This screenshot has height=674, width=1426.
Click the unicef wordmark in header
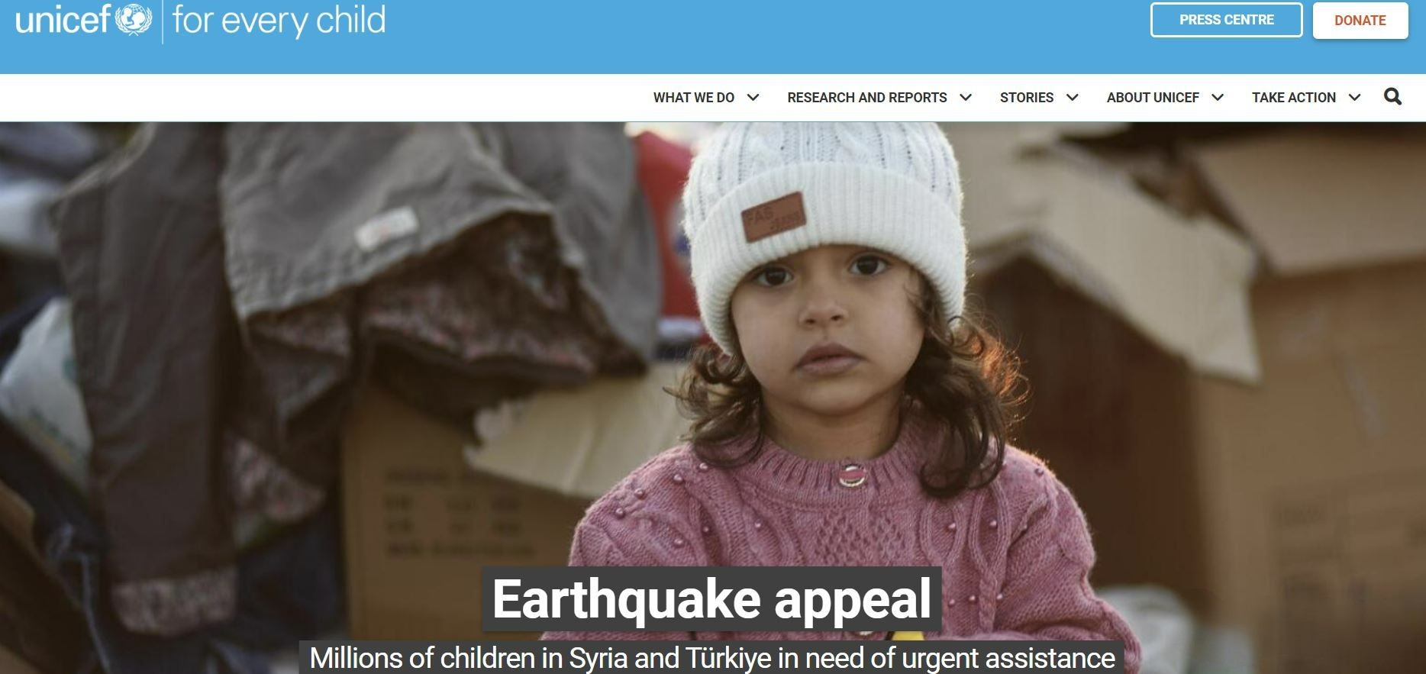pos(63,19)
